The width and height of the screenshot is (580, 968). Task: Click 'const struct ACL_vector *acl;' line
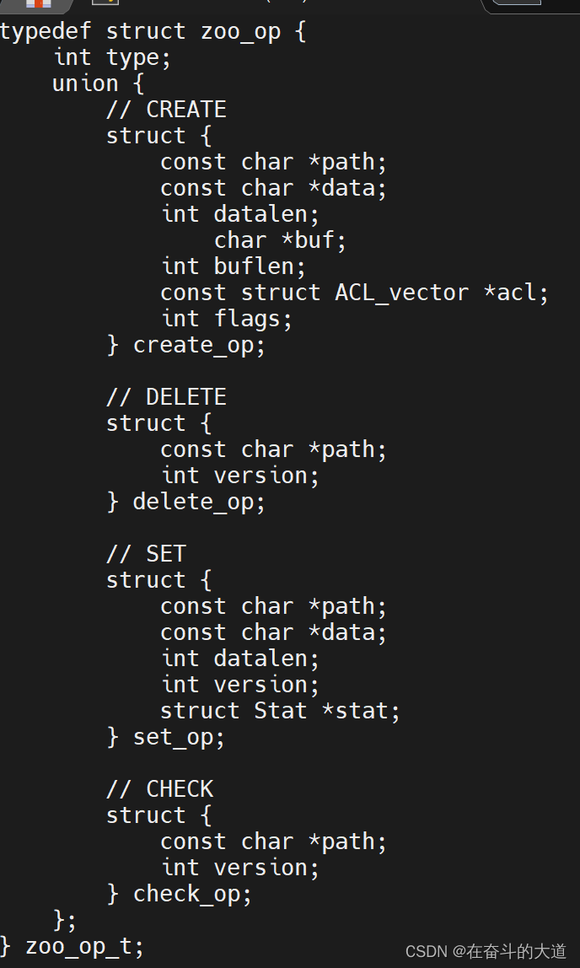[x=354, y=293]
